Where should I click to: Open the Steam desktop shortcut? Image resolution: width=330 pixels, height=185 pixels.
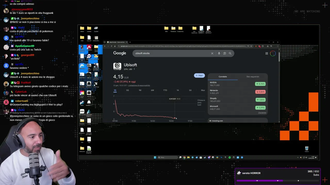coord(82,103)
